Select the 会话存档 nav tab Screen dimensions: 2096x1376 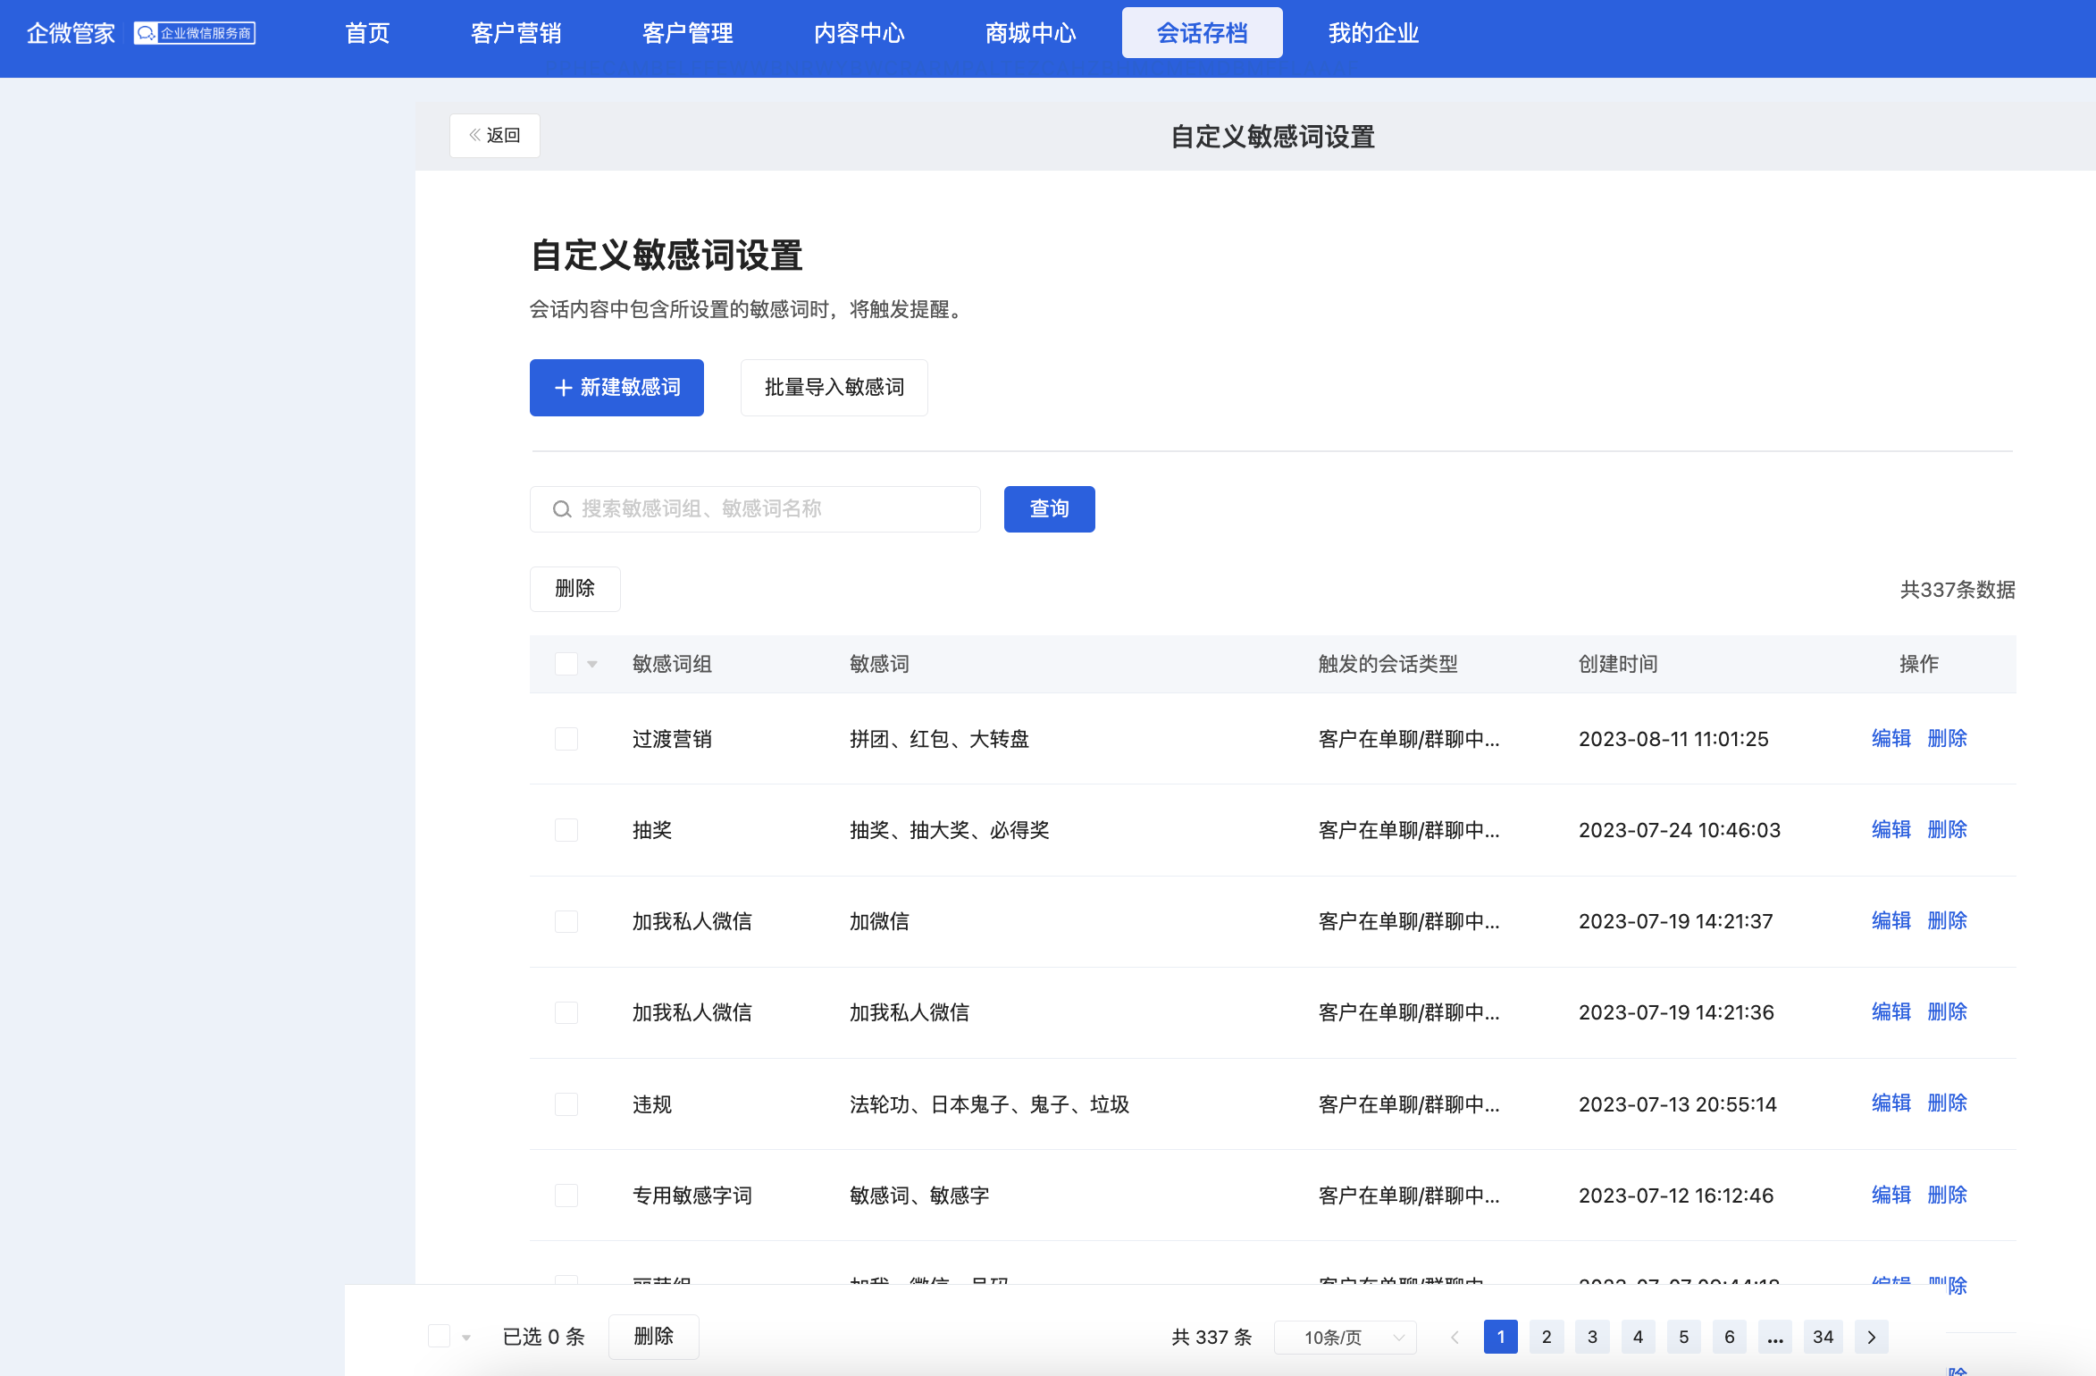pos(1203,33)
